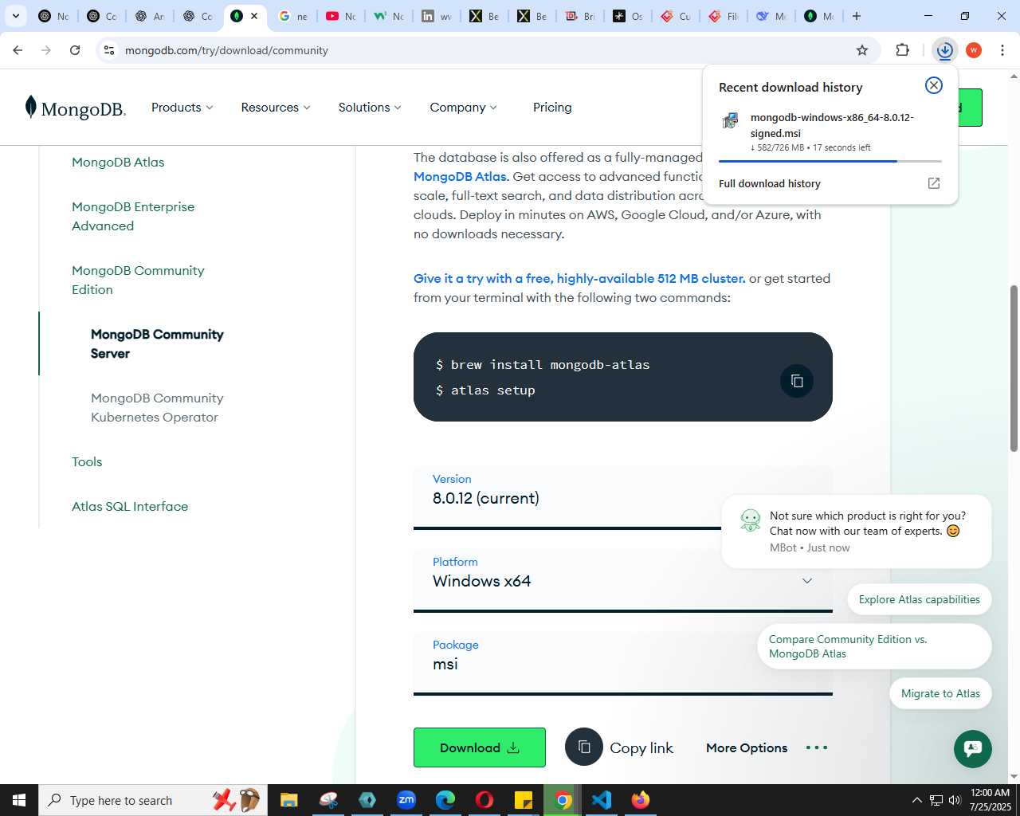Open full download history external link icon
Screen dimensions: 1020x816
tap(934, 183)
